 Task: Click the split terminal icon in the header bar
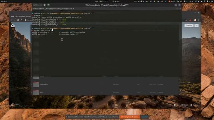click(48, 5)
